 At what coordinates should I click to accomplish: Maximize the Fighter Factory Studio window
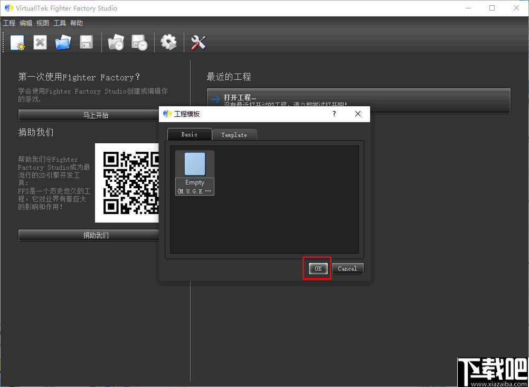(492, 8)
